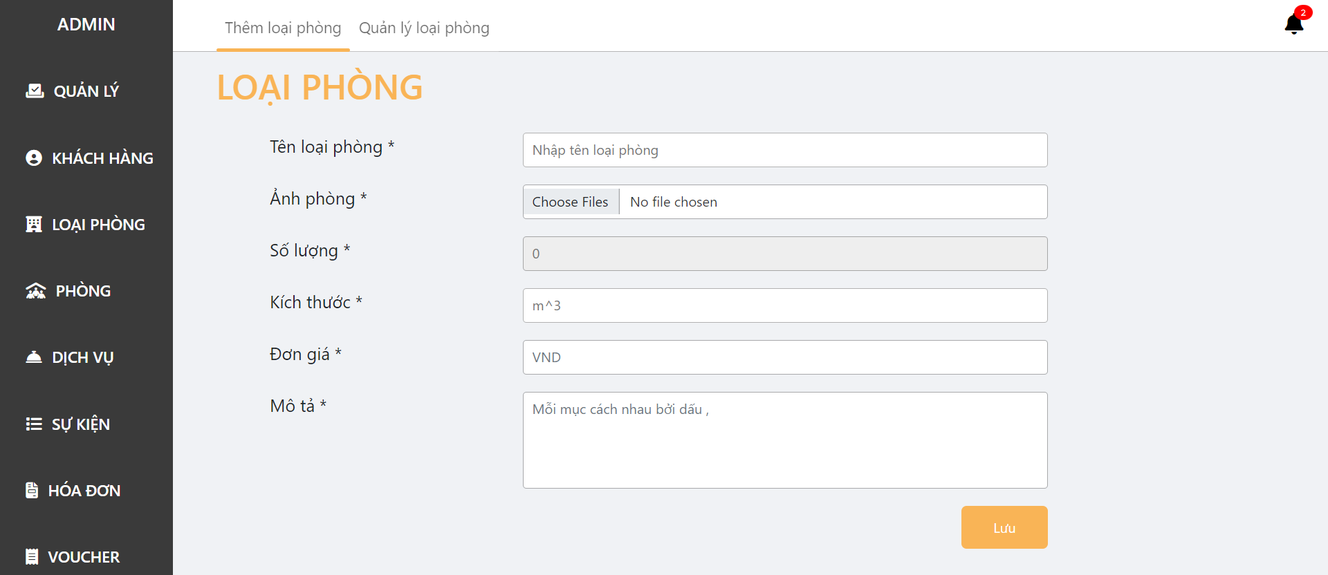Click inside the Mô tả description textarea
The image size is (1328, 575).
(x=785, y=440)
